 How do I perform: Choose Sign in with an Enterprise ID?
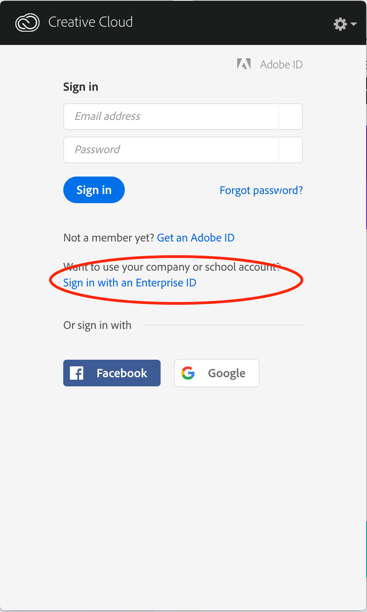point(130,283)
